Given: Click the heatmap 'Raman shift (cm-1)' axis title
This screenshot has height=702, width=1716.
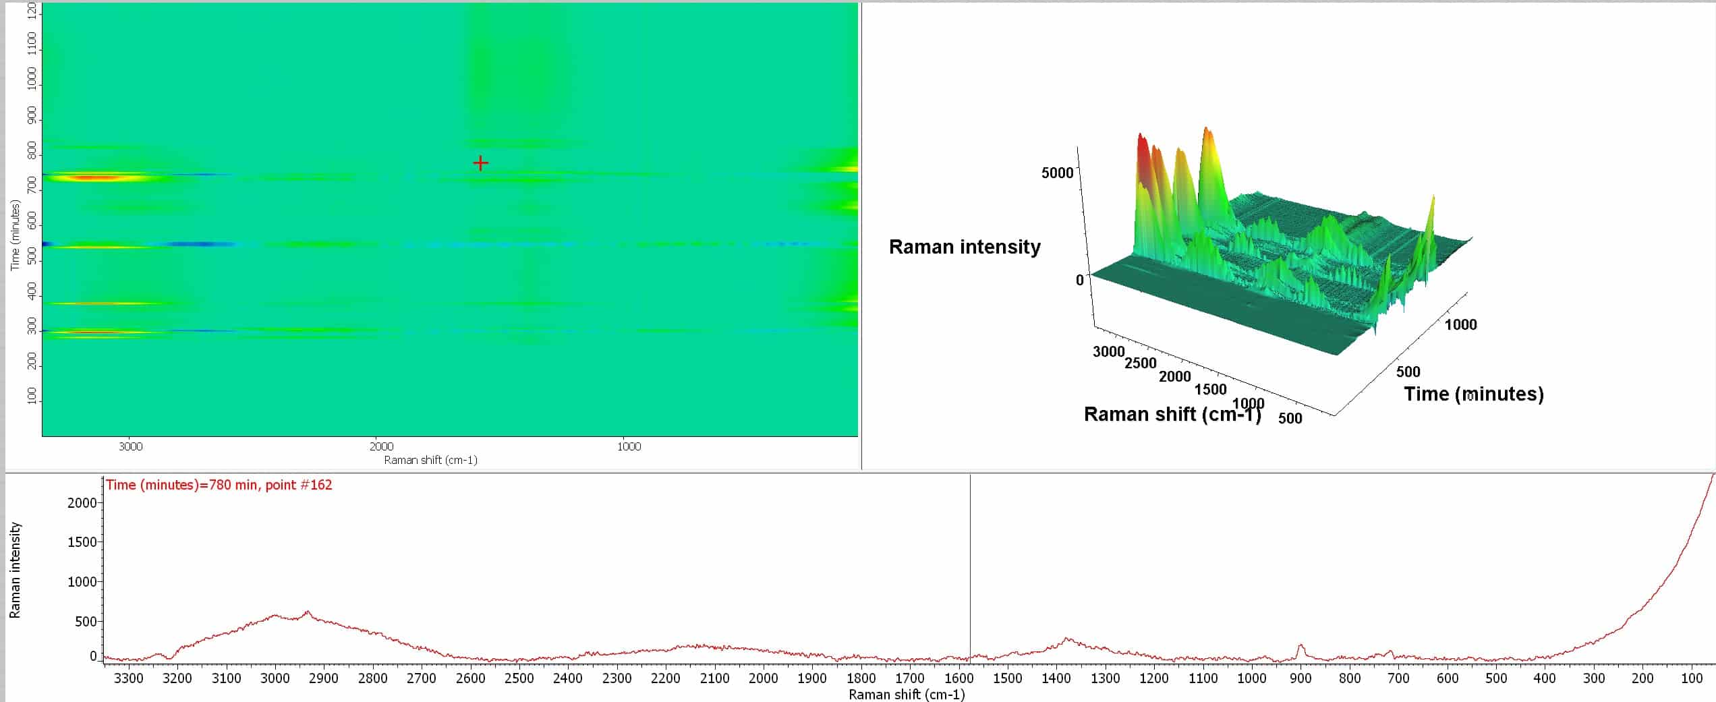Looking at the screenshot, I should 430,460.
